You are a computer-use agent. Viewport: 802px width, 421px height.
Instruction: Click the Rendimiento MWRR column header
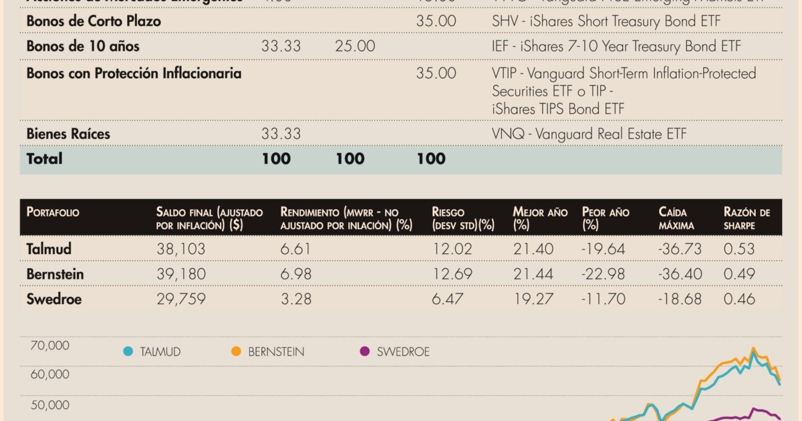pyautogui.click(x=346, y=219)
